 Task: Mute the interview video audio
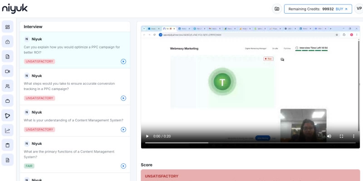329,136
